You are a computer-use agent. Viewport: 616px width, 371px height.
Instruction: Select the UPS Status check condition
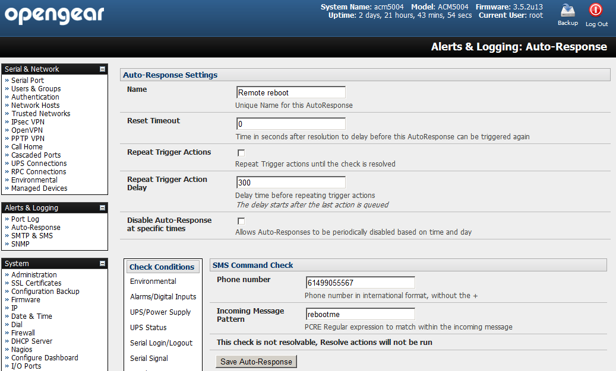pyautogui.click(x=149, y=328)
